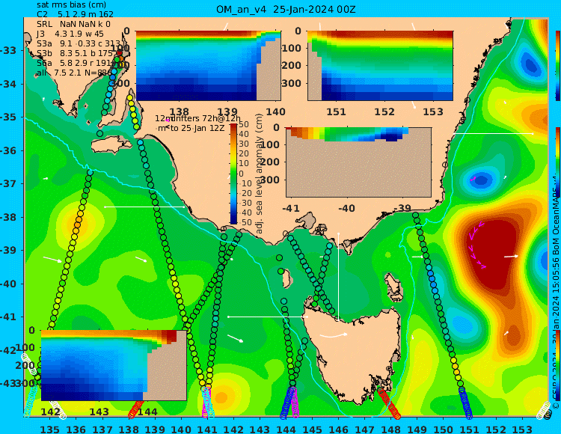This screenshot has width=561, height=434.
Task: Click the orange high near 136E 38S
Action: [x=79, y=224]
